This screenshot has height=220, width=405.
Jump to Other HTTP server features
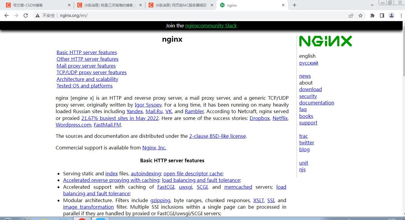click(87, 59)
